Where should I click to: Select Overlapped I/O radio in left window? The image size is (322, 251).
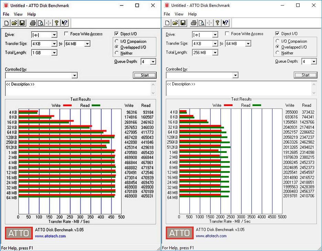pyautogui.click(x=117, y=47)
